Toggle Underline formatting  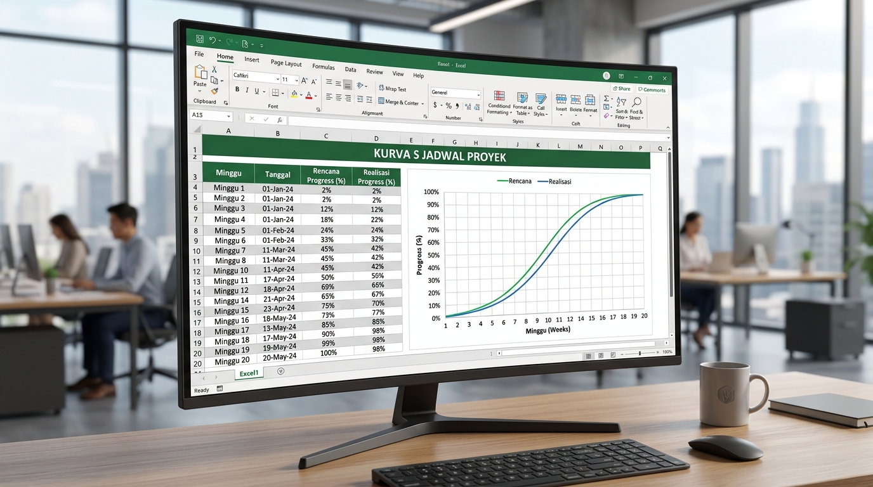[257, 91]
